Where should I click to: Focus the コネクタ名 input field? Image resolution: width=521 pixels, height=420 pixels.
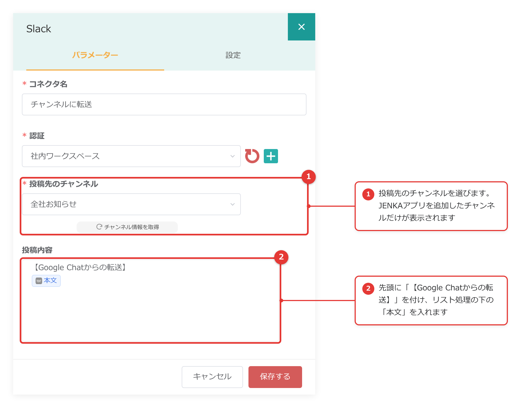point(164,104)
